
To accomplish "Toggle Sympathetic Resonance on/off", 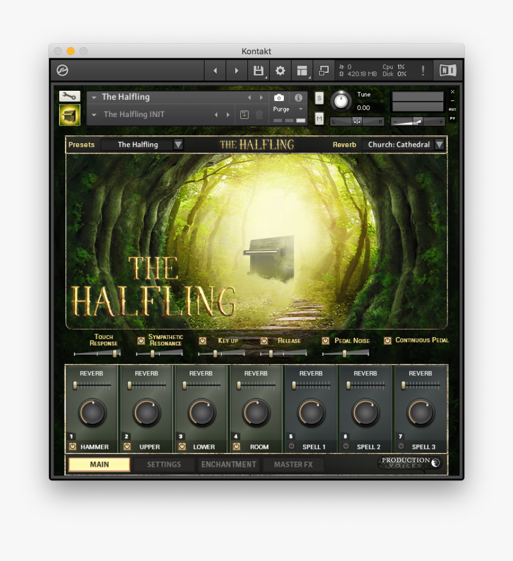I will coord(141,340).
